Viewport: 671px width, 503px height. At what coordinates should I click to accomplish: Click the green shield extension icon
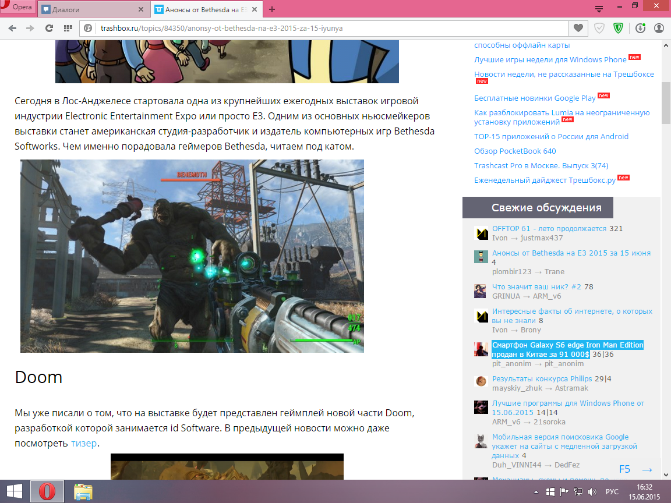pos(619,28)
